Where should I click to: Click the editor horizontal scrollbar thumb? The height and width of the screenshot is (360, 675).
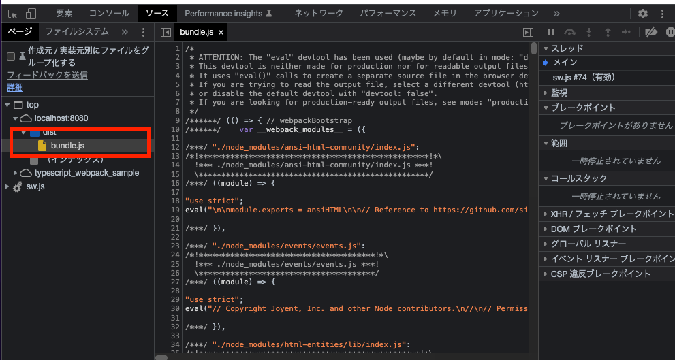pyautogui.click(x=161, y=357)
